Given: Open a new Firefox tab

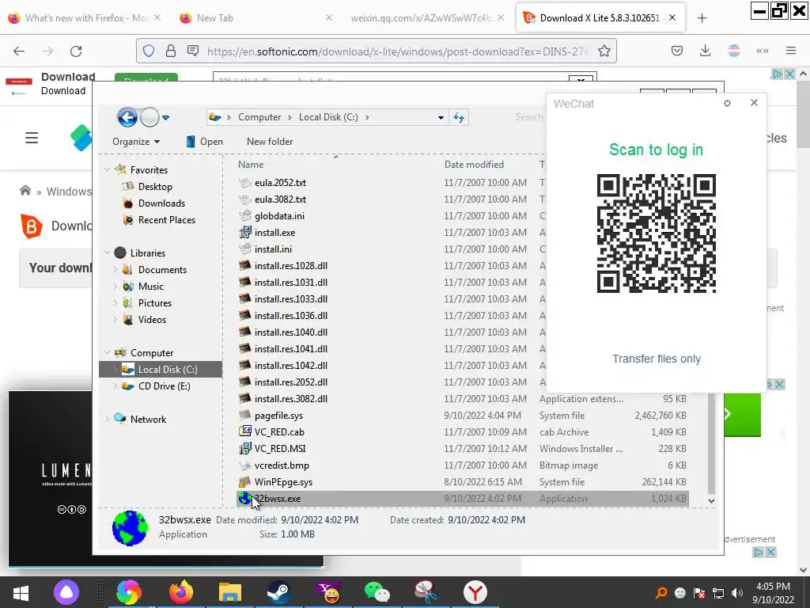Looking at the screenshot, I should click(x=702, y=18).
